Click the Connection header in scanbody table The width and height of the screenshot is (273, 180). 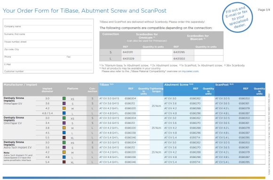tap(111, 34)
